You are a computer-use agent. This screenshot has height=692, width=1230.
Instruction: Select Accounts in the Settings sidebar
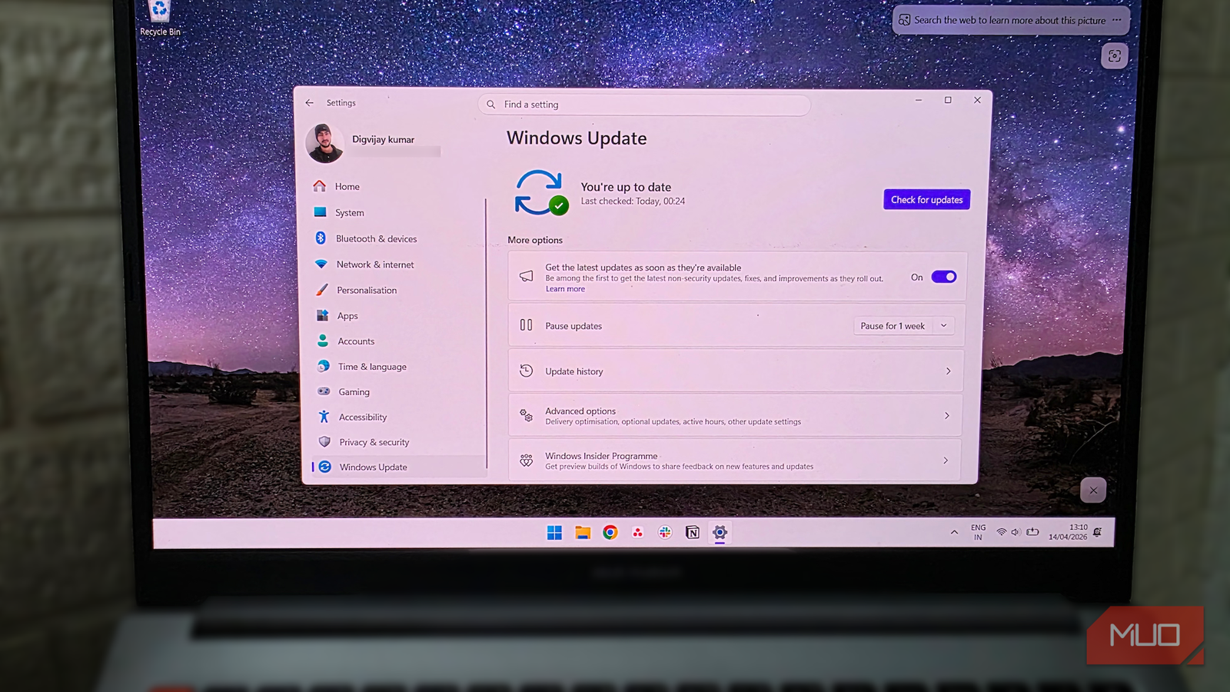click(356, 341)
